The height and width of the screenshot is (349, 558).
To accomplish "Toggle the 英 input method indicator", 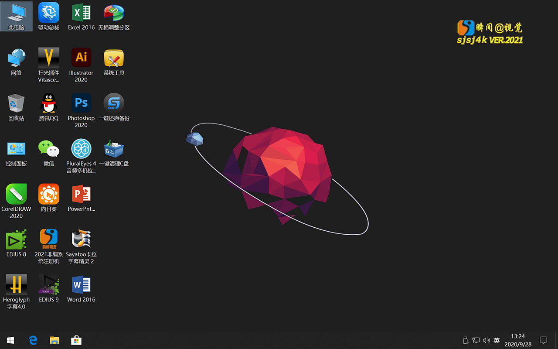I will [x=497, y=340].
